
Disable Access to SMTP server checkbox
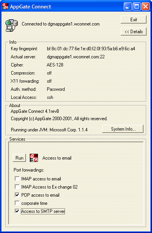point(17,211)
